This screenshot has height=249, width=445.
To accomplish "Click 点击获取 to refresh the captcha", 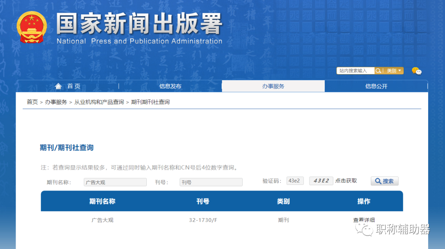I will (x=346, y=181).
